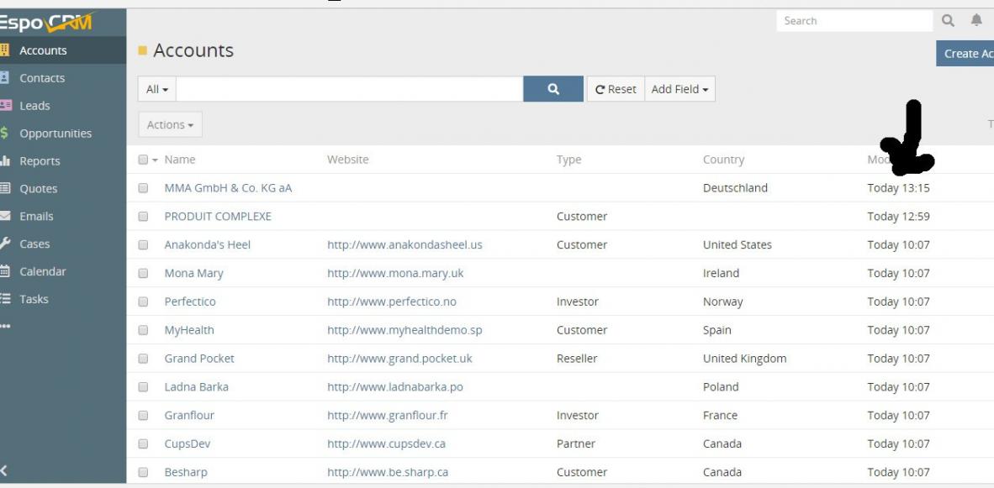Click the Cases wrench icon
The width and height of the screenshot is (994, 488).
[5, 244]
